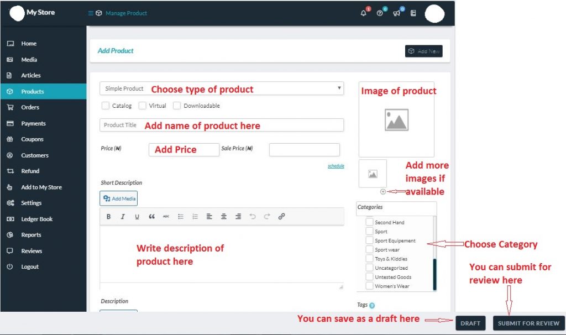Click the notification bell icon
Screen dimensions: 566x335
click(363, 13)
